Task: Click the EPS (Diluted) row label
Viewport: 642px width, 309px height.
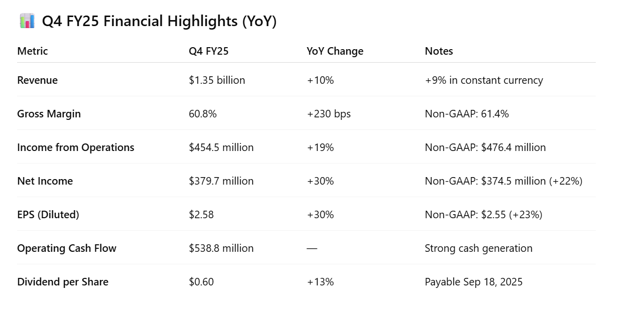Action: point(48,215)
